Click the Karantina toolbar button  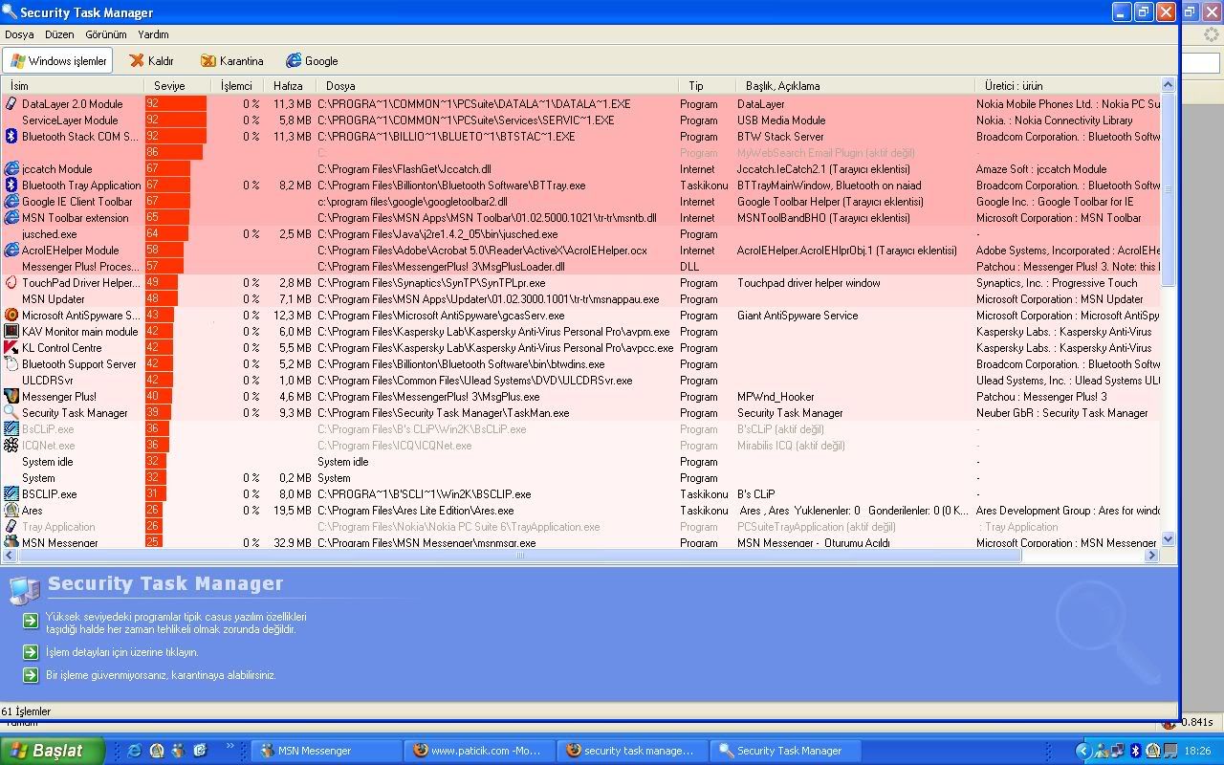pos(232,61)
